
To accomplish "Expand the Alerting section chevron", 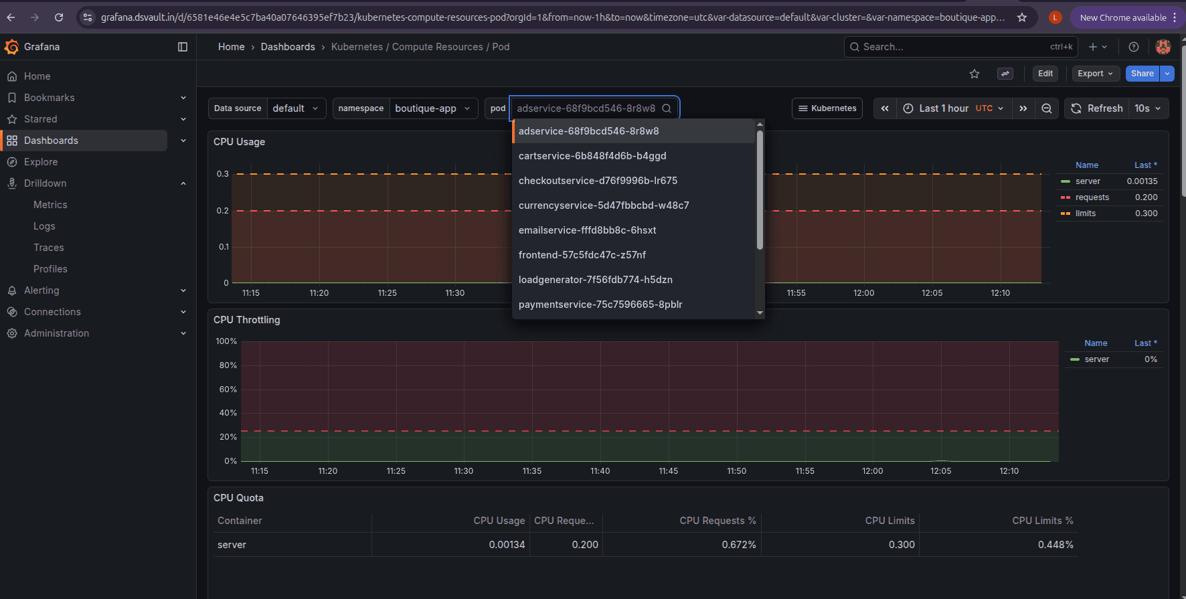I will 183,290.
